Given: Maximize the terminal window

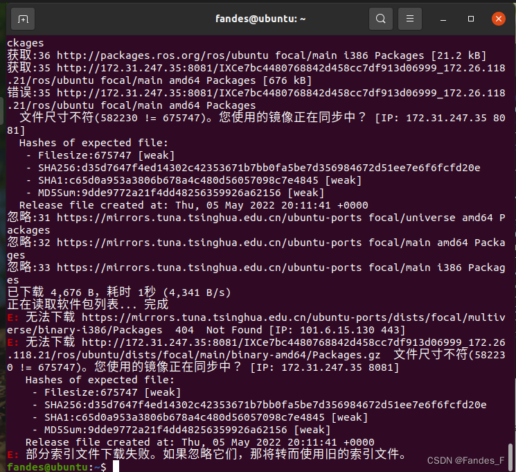Looking at the screenshot, I should pos(471,19).
